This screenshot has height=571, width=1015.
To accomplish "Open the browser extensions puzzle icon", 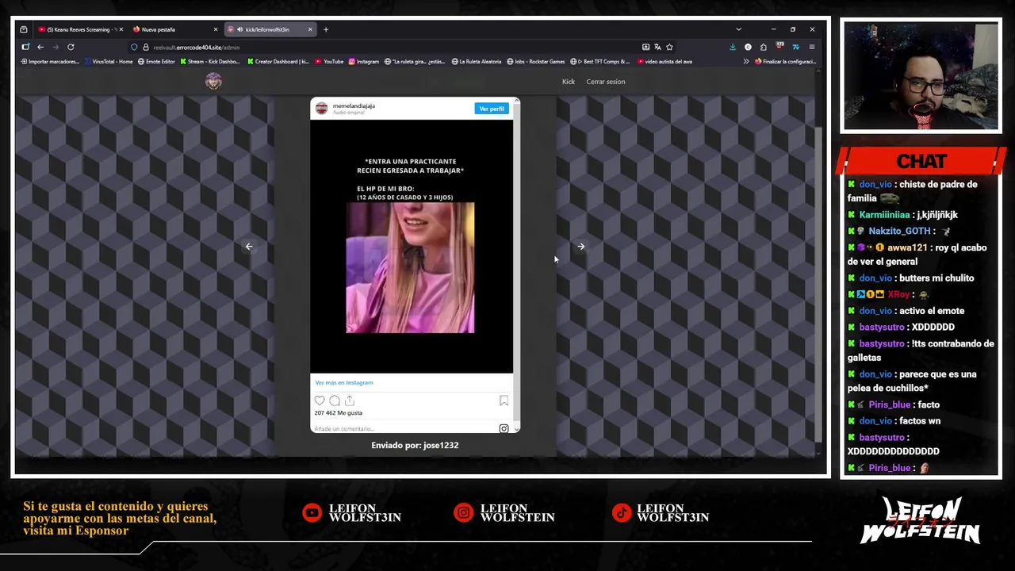I will 764,47.
